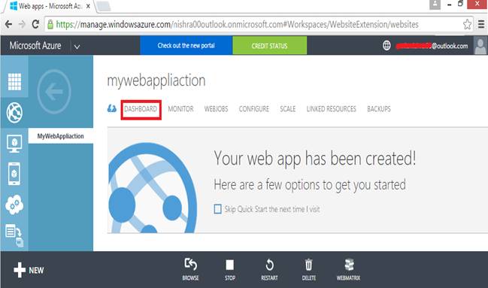Screen dimensions: 488x288
Task: Click Check out the new portal button
Action: [186, 45]
